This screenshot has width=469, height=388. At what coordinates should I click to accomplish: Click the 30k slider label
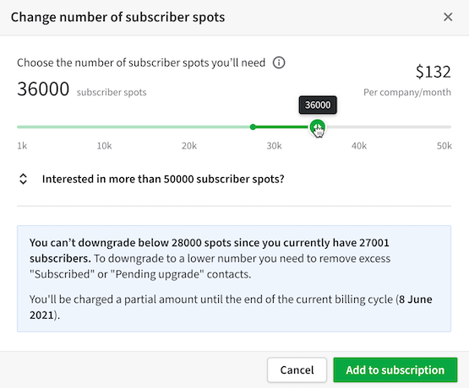[x=274, y=146]
